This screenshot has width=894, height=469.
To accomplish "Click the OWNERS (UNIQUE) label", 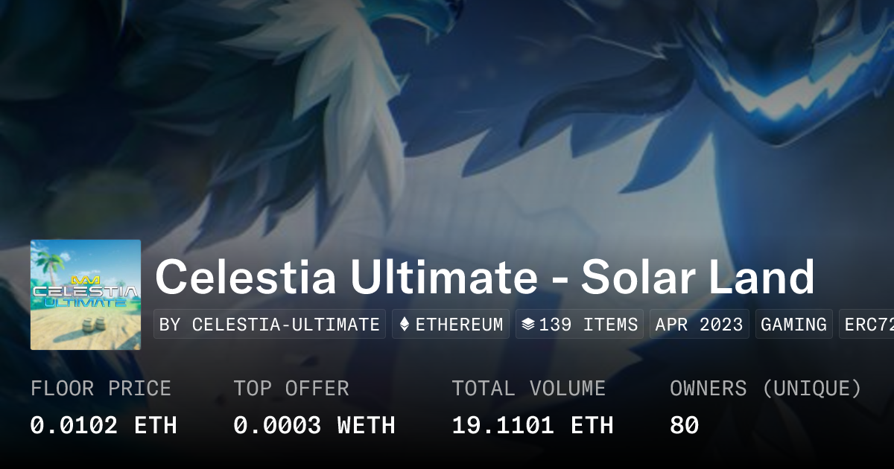I will coord(765,389).
